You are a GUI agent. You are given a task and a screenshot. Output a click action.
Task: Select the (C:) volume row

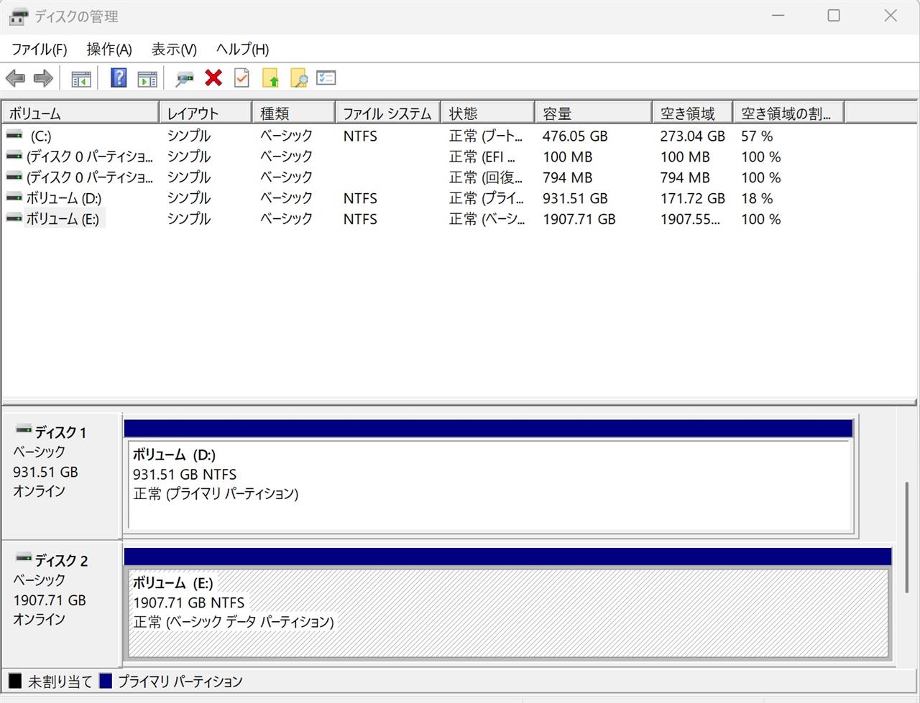40,136
